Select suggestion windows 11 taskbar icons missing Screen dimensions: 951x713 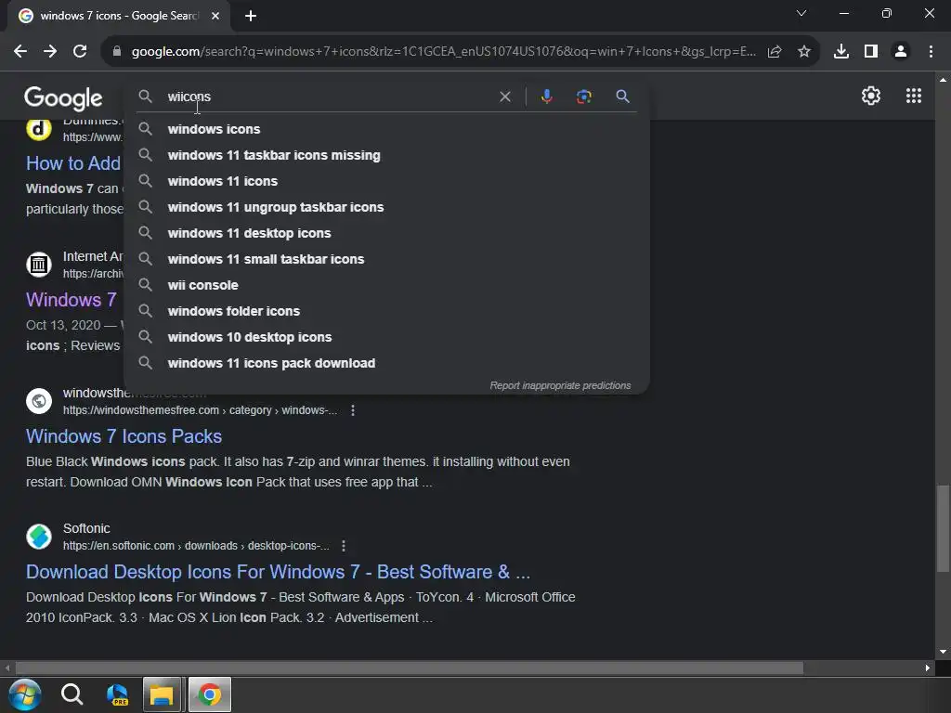point(386,155)
